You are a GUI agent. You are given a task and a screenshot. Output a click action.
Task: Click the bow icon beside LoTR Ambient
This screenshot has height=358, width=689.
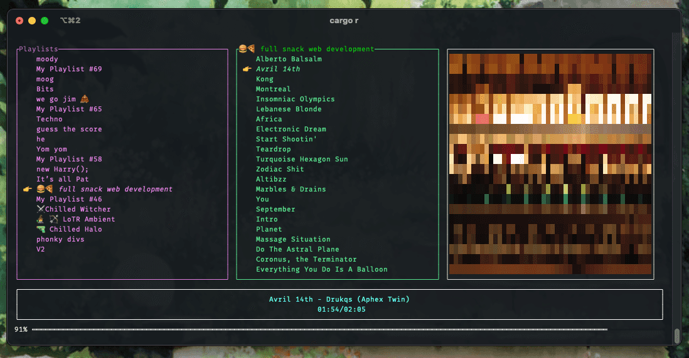53,219
